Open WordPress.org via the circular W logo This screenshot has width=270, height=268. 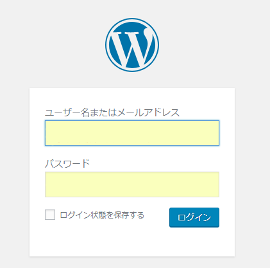[132, 45]
